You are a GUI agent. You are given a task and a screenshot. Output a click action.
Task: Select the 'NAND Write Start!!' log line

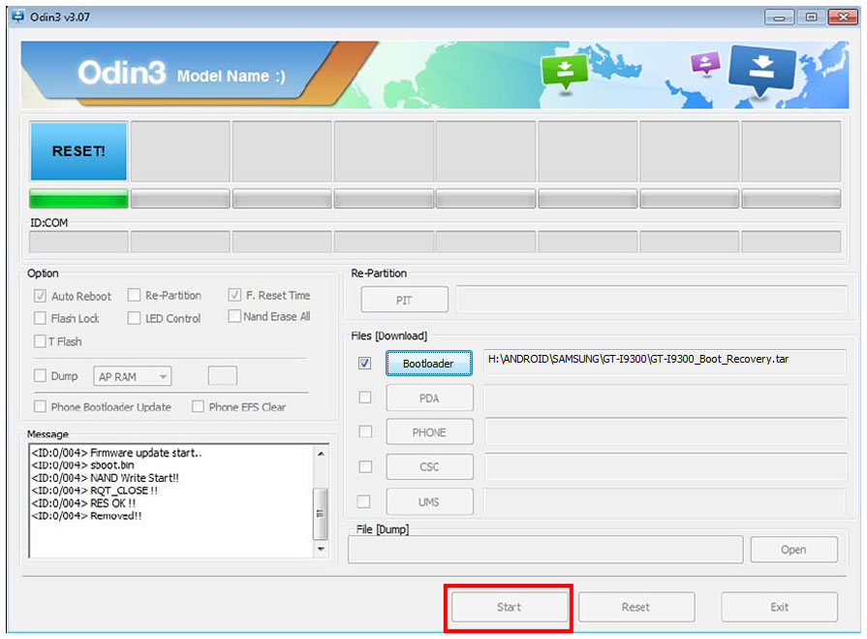pyautogui.click(x=105, y=478)
